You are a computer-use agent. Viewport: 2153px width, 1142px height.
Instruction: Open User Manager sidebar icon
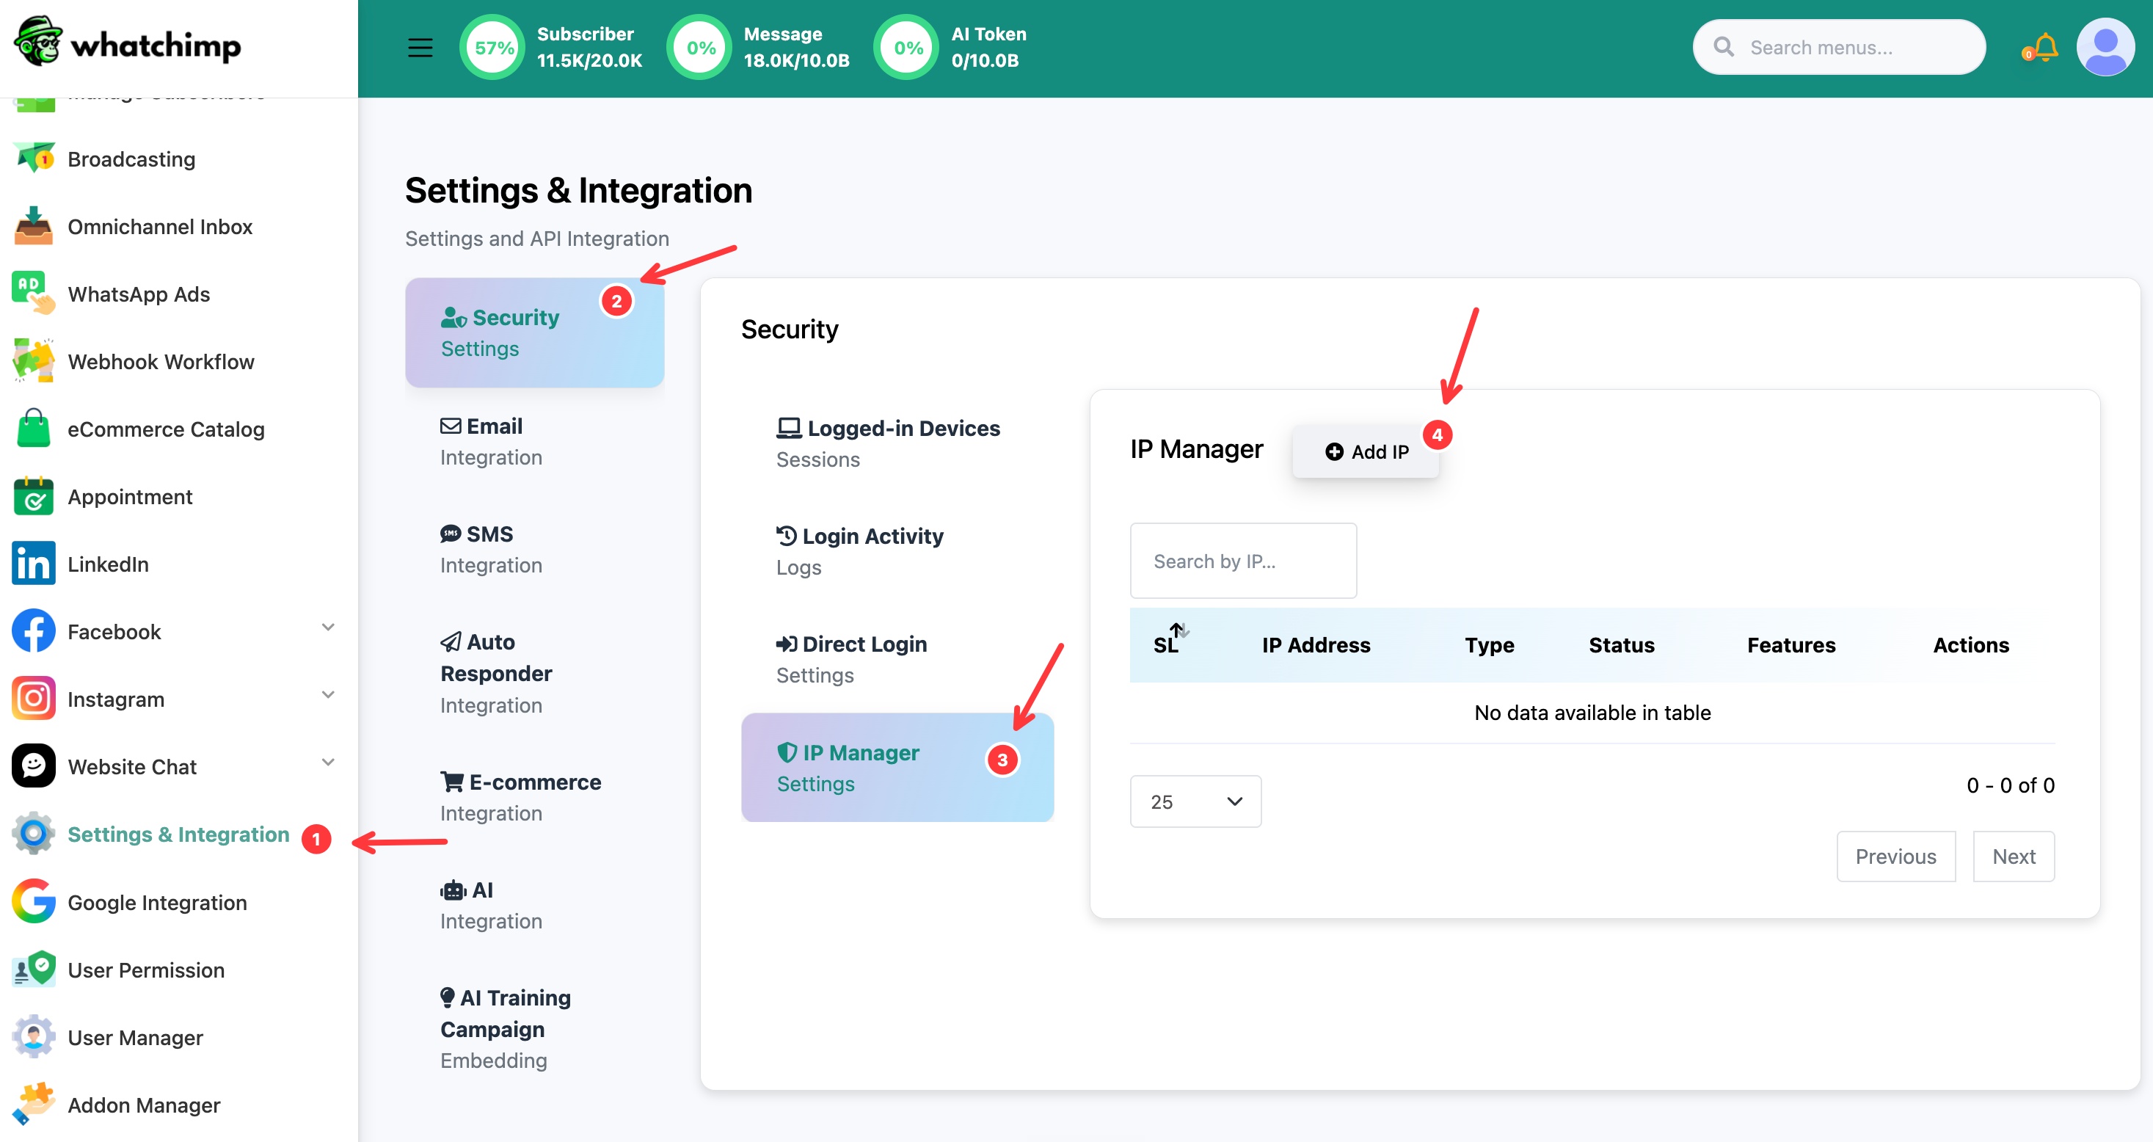click(x=34, y=1038)
